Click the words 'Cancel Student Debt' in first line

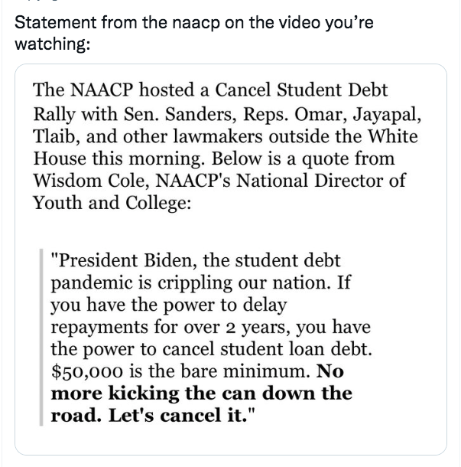(x=301, y=90)
